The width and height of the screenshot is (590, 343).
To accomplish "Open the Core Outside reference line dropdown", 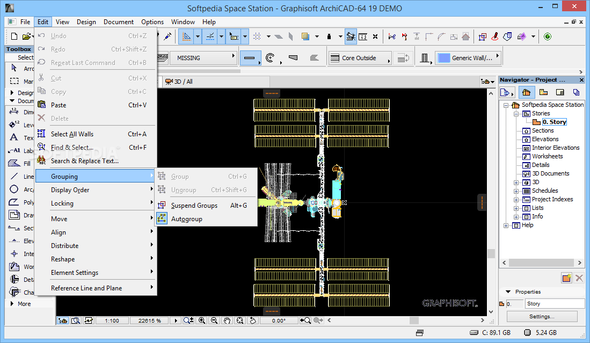I will tap(360, 58).
